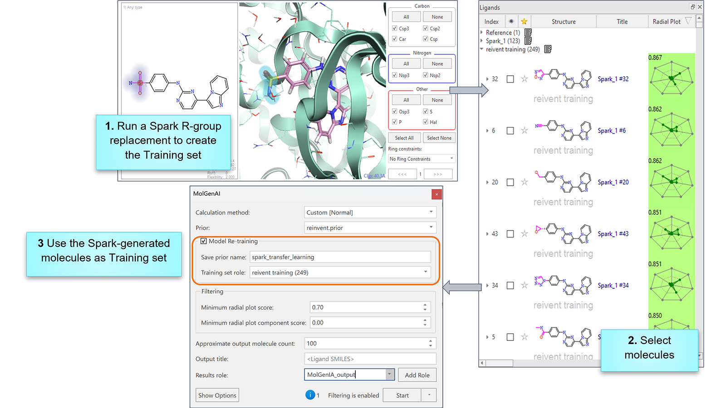Open notes icon for reivent training role

pyautogui.click(x=548, y=49)
